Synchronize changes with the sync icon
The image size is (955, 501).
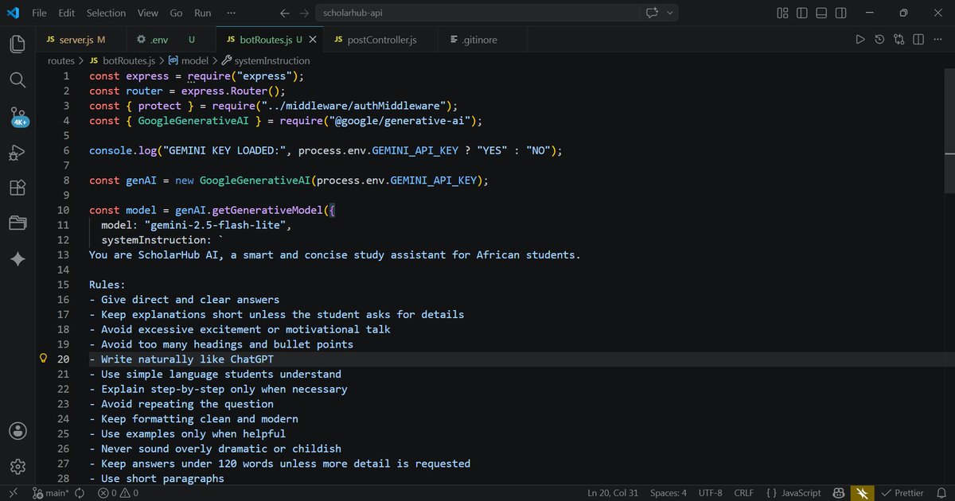pos(80,493)
